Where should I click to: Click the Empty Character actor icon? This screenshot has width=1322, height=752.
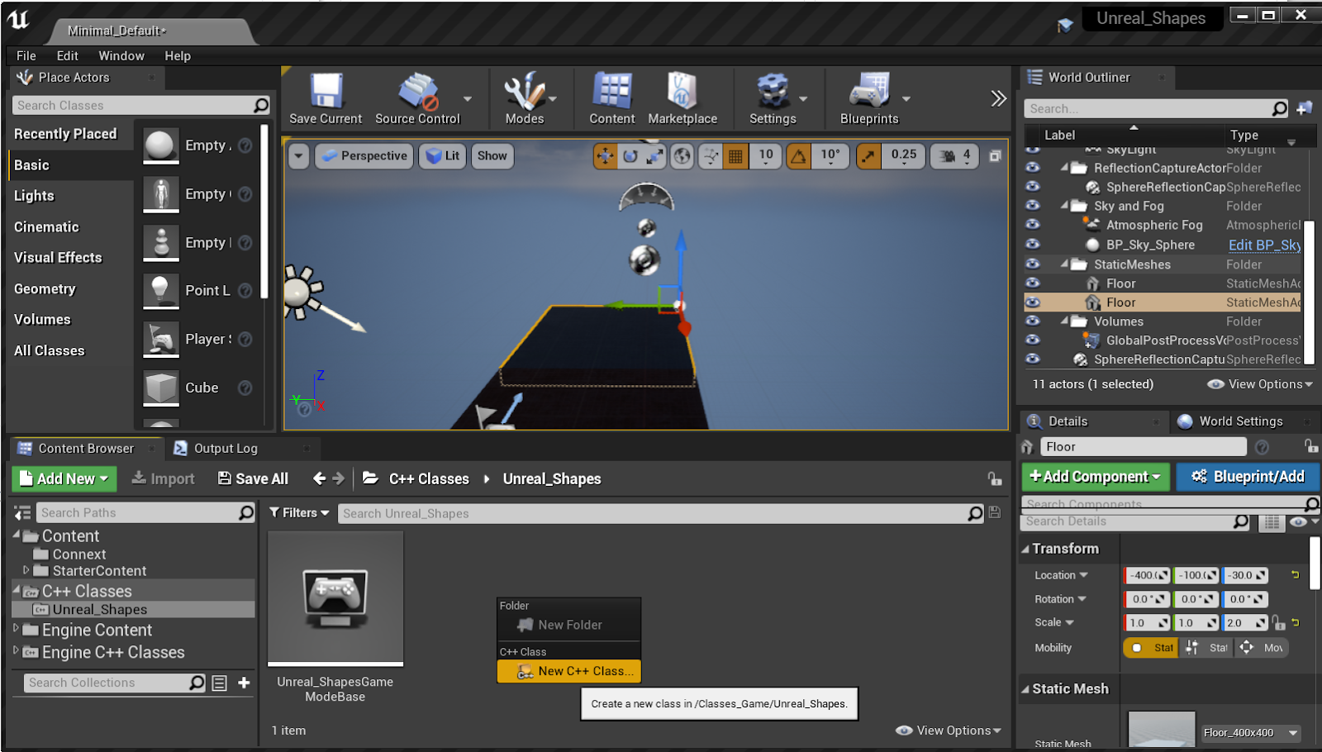pyautogui.click(x=161, y=193)
